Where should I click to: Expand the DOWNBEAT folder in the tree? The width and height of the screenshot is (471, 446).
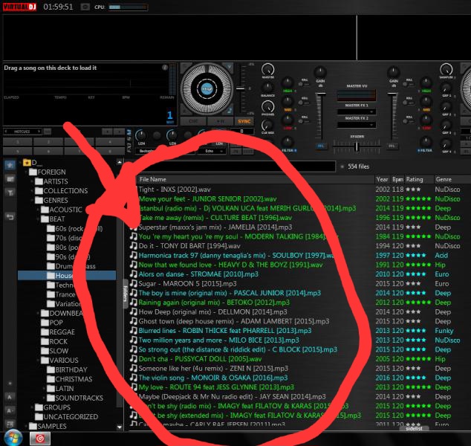coord(38,313)
